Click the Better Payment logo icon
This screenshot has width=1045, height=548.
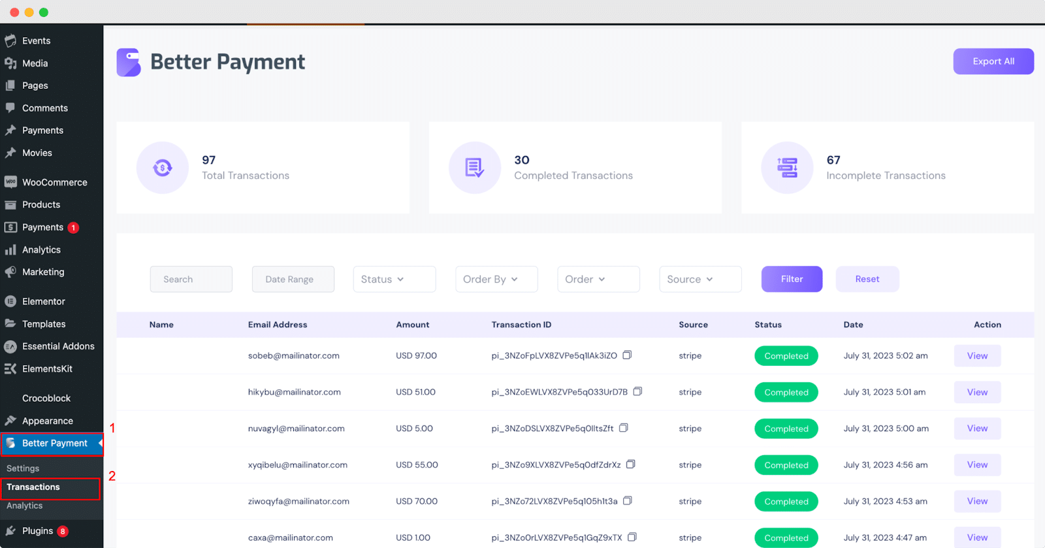click(129, 62)
